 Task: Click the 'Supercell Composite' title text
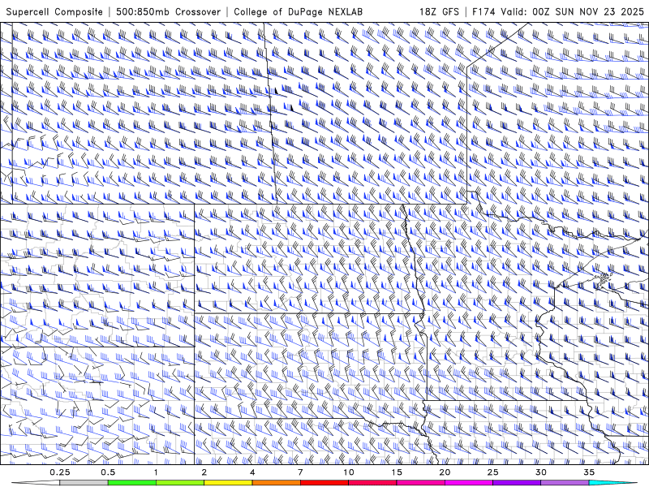[x=54, y=11]
